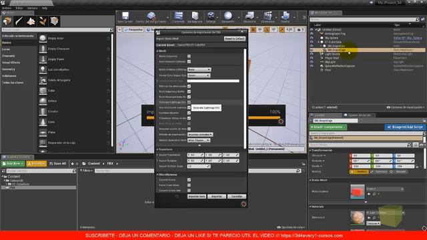Click the Datasmith toolbar icon

click(x=228, y=17)
